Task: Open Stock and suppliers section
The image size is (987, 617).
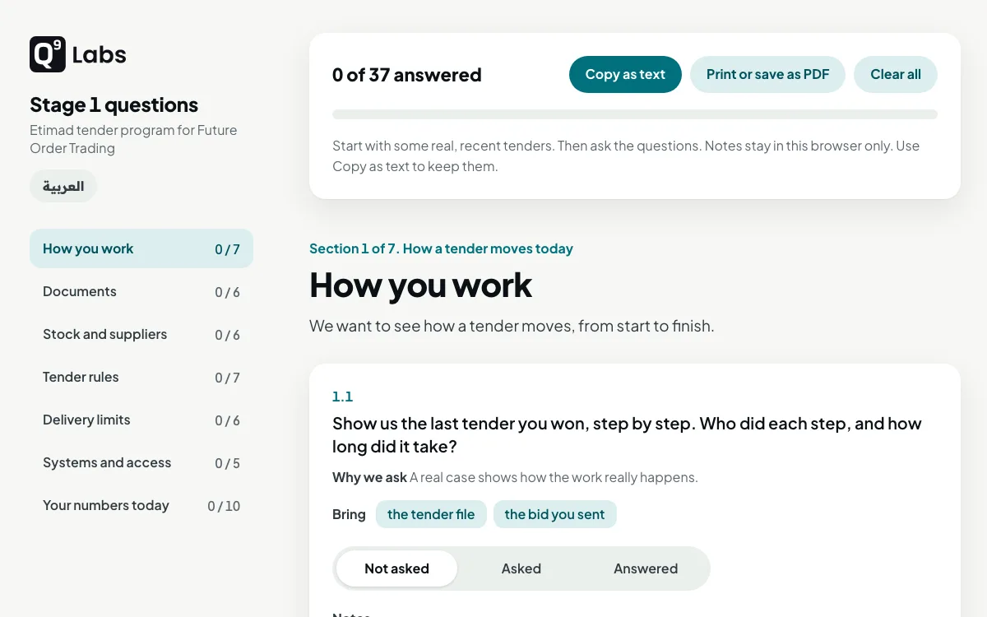Action: (141, 334)
